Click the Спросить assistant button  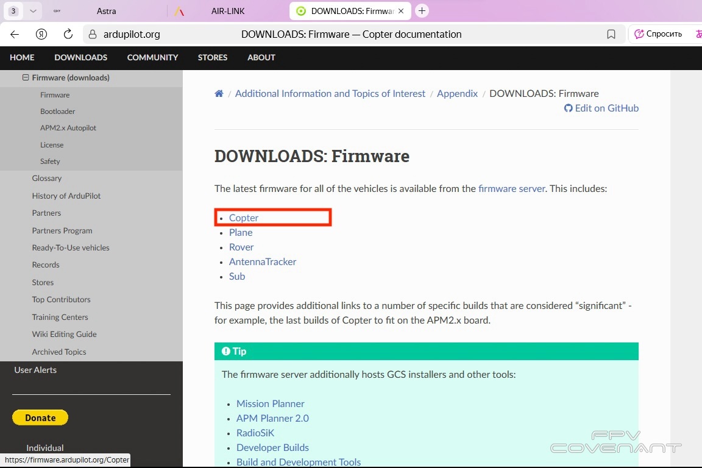click(x=658, y=34)
